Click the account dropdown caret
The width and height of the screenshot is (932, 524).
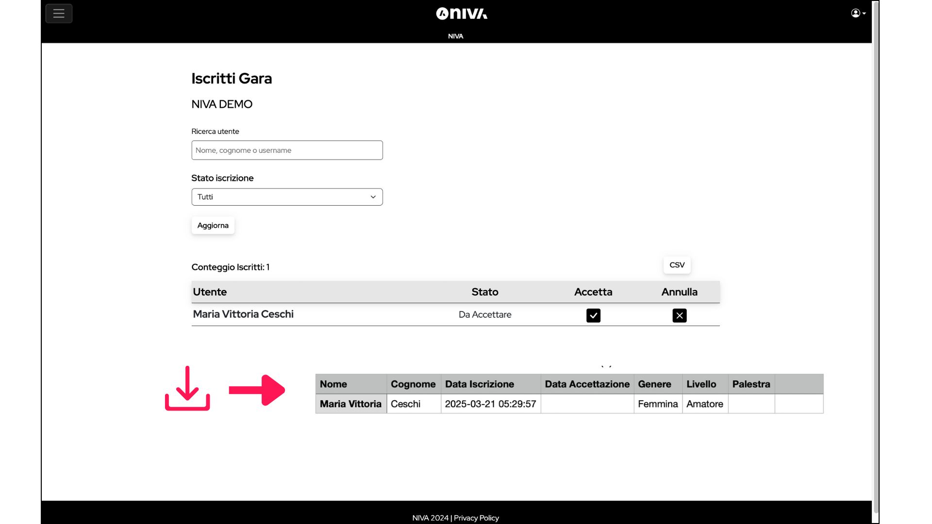coord(864,14)
